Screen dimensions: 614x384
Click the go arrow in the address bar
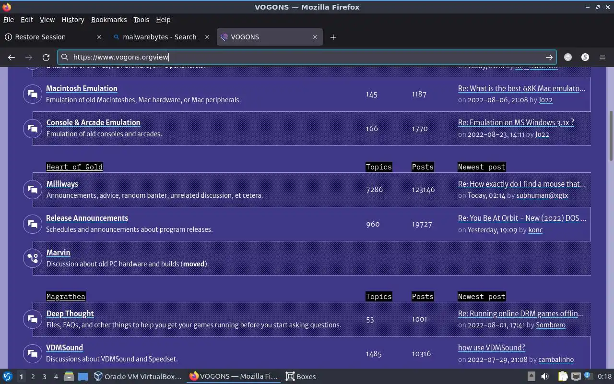point(549,57)
